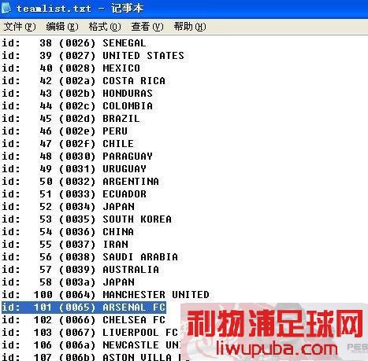The height and width of the screenshot is (361, 368).
Task: Click the MANCHESTER UNITED line
Action: (106, 295)
